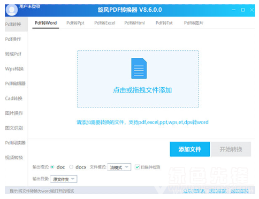Open Wps转换 in the sidebar

click(14, 68)
